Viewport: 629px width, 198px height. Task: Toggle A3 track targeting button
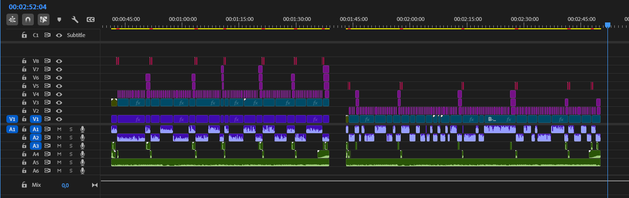(x=36, y=146)
